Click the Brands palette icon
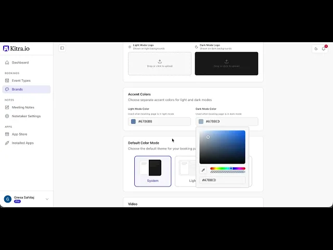This screenshot has width=333, height=250. (7, 89)
